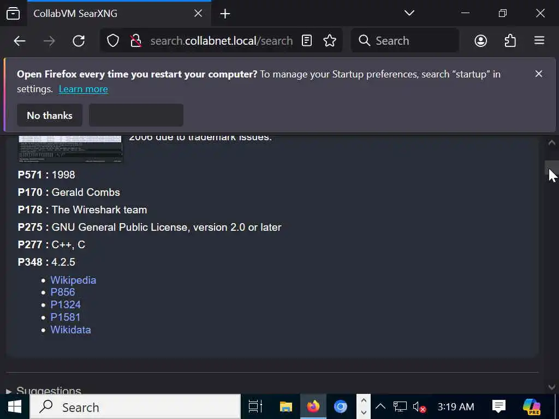Go back to the previous page
This screenshot has height=419, width=559.
point(20,41)
